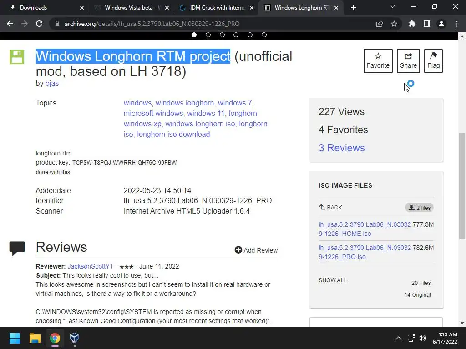Viewport: 466px width, 349px height.
Task: Click the green floppy software icon
Action: pos(17,57)
